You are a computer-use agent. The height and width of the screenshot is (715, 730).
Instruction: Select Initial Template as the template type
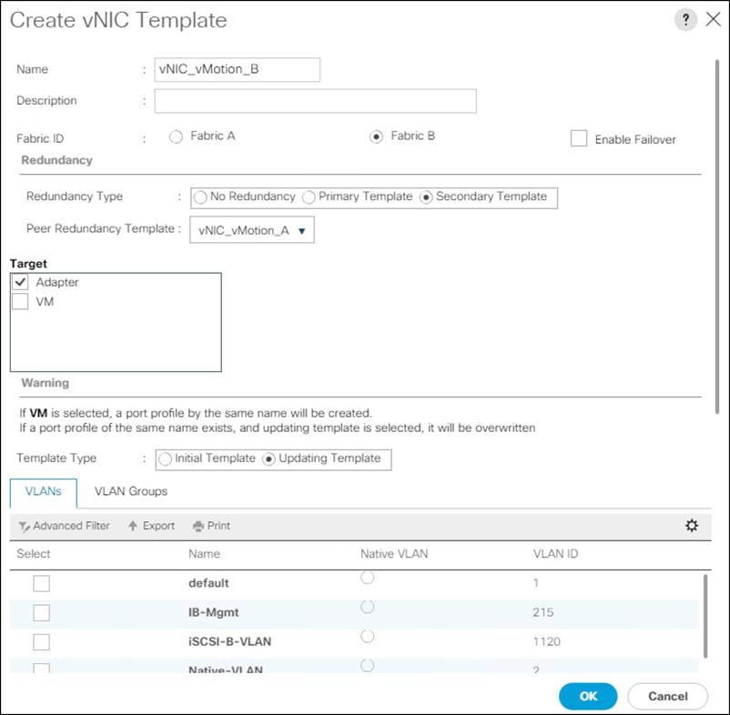click(165, 459)
